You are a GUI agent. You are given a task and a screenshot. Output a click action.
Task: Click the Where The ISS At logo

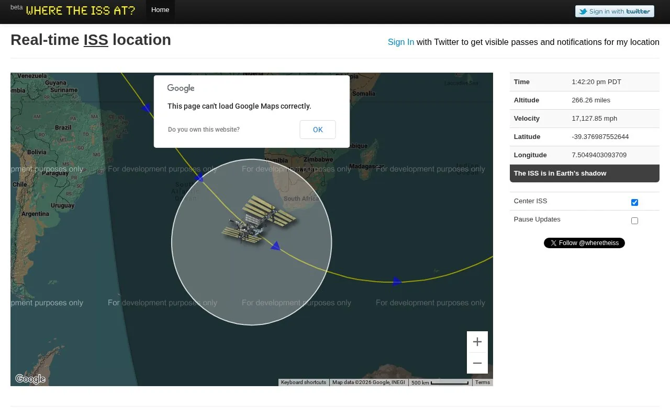[81, 10]
